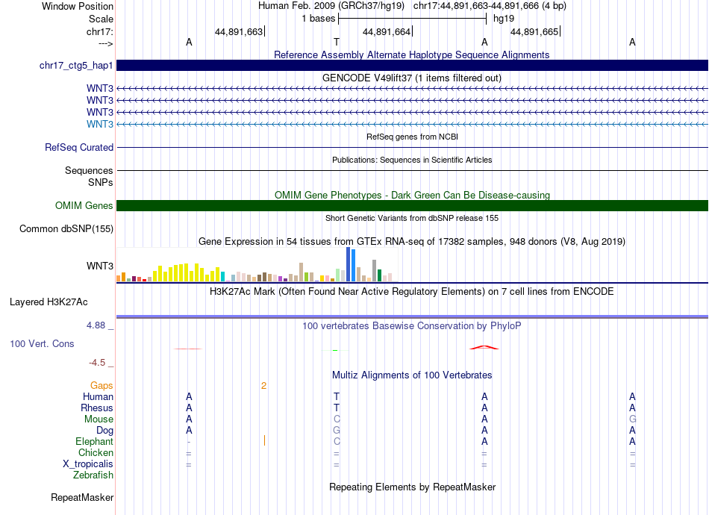The width and height of the screenshot is (709, 515).
Task: Click the reference T base in sequence row
Action: [337, 42]
